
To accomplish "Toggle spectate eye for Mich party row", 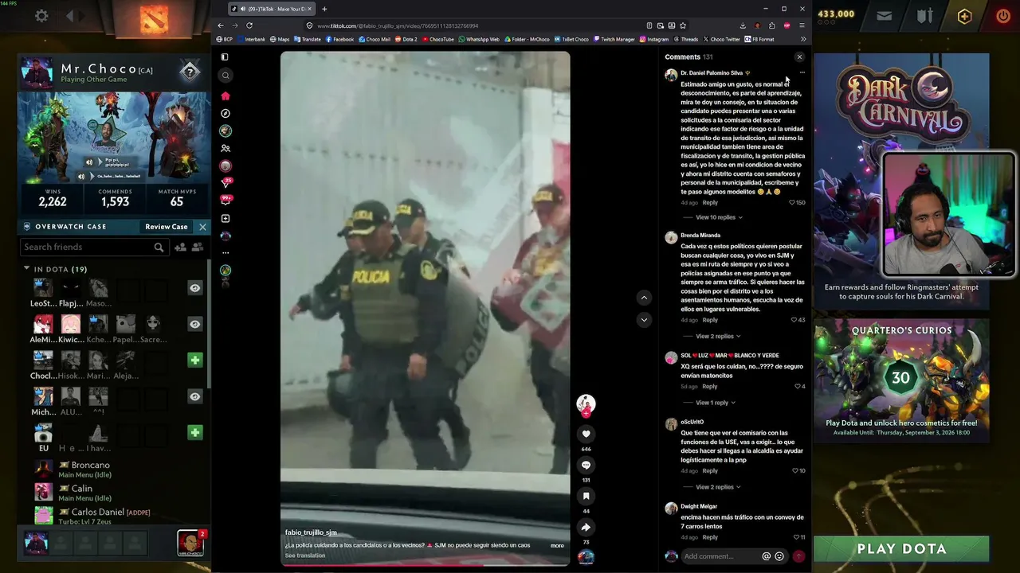I will click(x=194, y=396).
